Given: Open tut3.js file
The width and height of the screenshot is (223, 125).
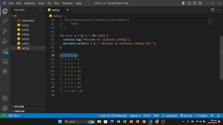Looking at the screenshot, I should (x=28, y=30).
